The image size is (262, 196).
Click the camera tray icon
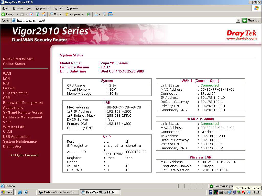point(221,192)
